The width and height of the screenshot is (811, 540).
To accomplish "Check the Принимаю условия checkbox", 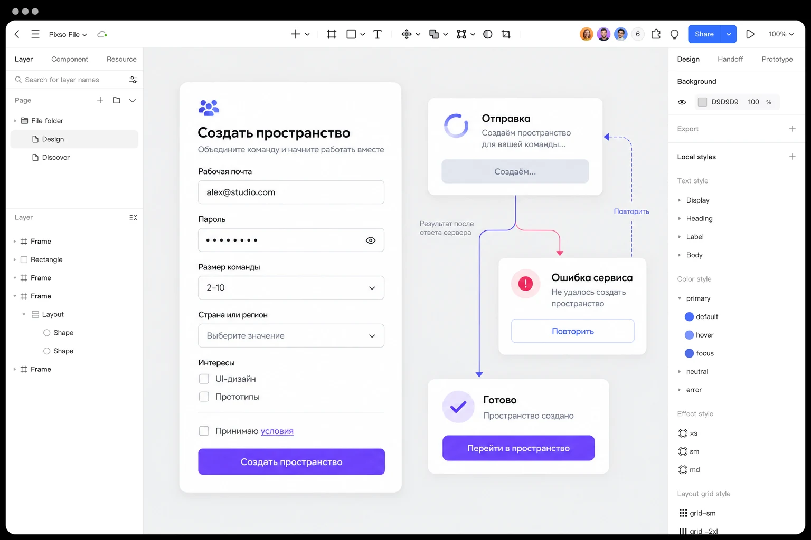I will pos(204,431).
